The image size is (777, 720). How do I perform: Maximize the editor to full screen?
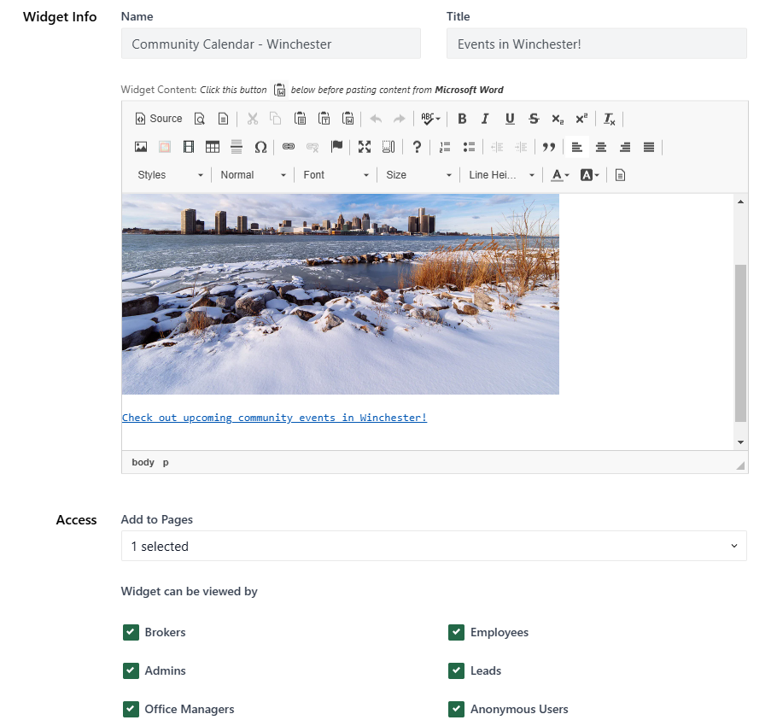[364, 146]
